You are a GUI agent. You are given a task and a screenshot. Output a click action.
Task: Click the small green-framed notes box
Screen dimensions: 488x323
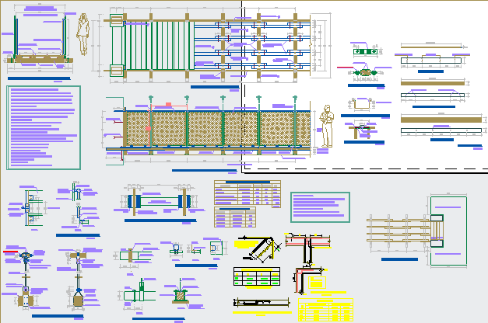(318, 207)
